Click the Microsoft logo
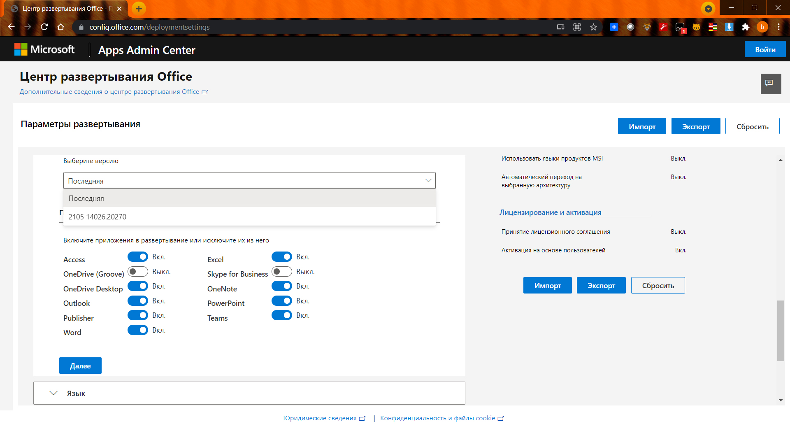790x424 pixels. tap(44, 49)
